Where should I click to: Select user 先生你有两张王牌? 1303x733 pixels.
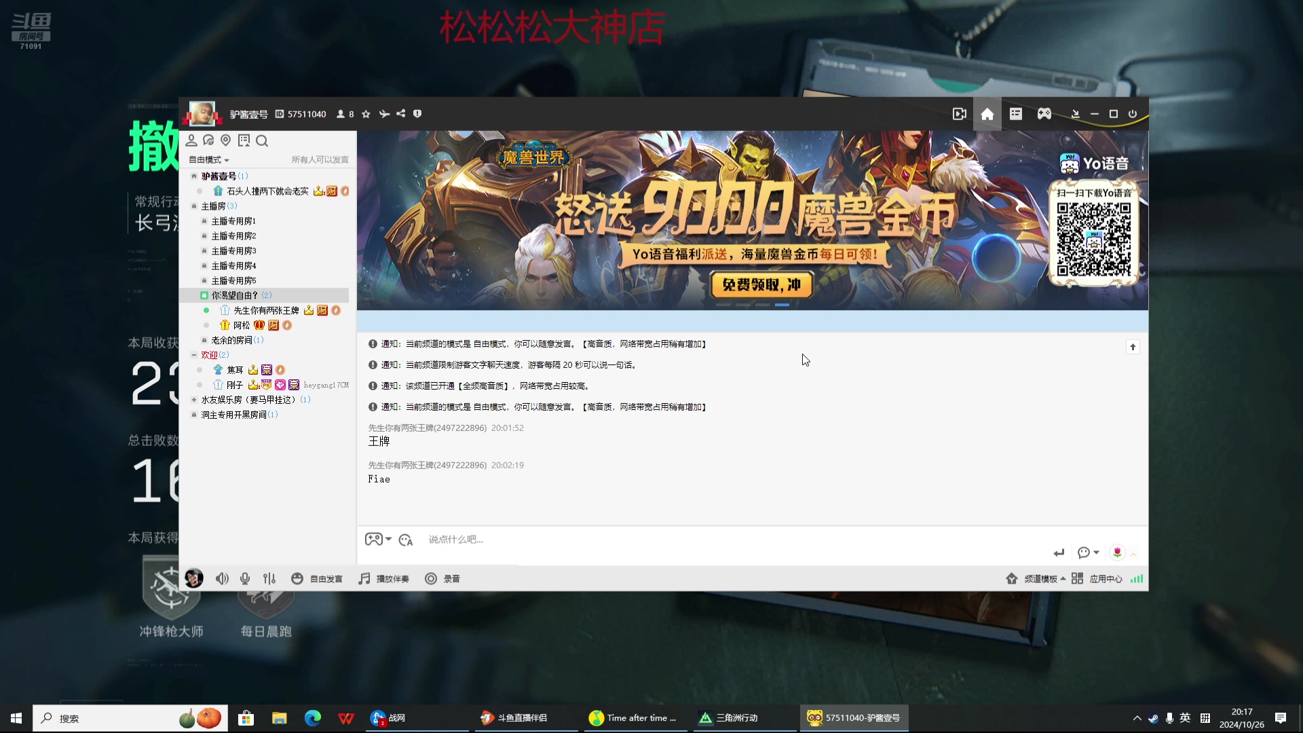[266, 311]
